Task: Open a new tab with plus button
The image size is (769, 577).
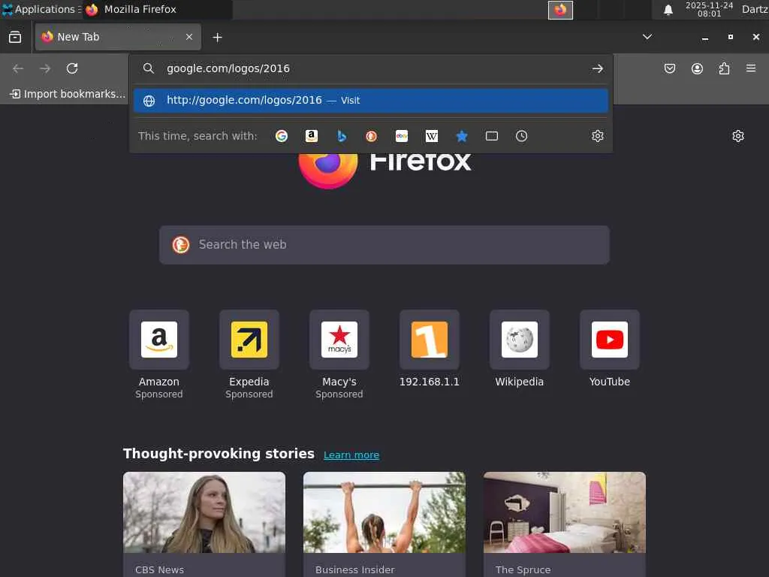Action: (217, 38)
